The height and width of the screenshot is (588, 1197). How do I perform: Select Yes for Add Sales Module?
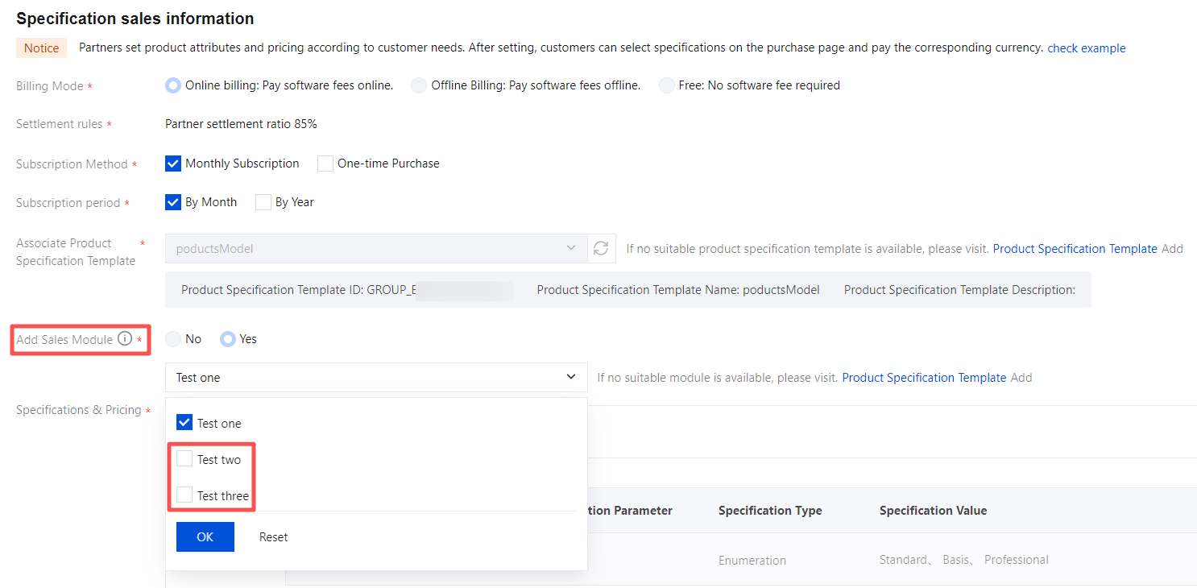[228, 339]
